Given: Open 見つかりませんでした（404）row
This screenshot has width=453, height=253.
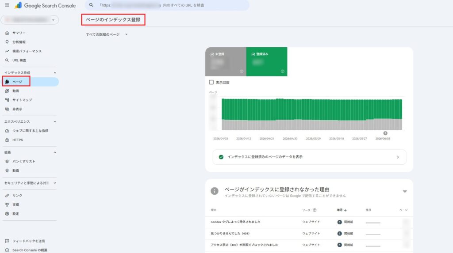Looking at the screenshot, I should pos(309,234).
